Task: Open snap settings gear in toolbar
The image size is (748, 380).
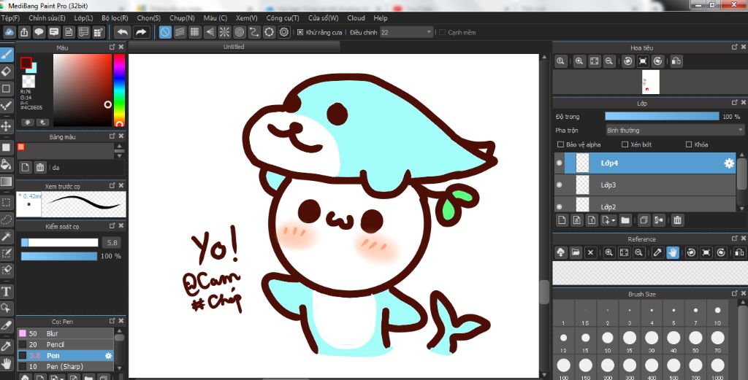Action: pos(284,32)
